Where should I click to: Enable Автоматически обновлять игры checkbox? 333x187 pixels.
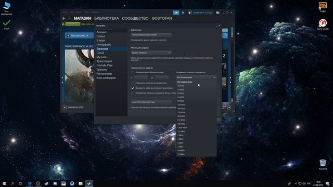pyautogui.click(x=133, y=72)
